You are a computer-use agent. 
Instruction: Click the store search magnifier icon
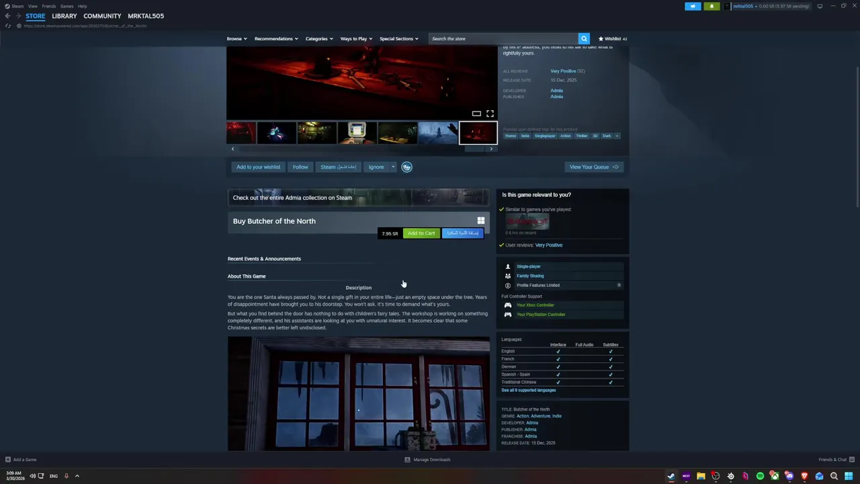click(584, 38)
